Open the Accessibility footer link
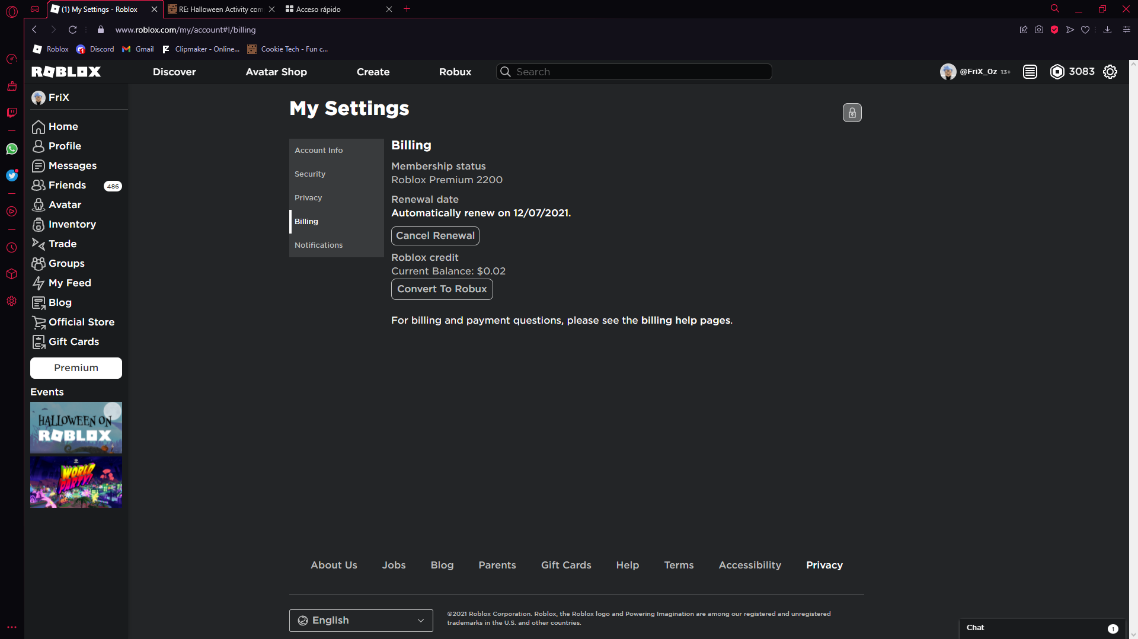The width and height of the screenshot is (1138, 639). click(750, 565)
